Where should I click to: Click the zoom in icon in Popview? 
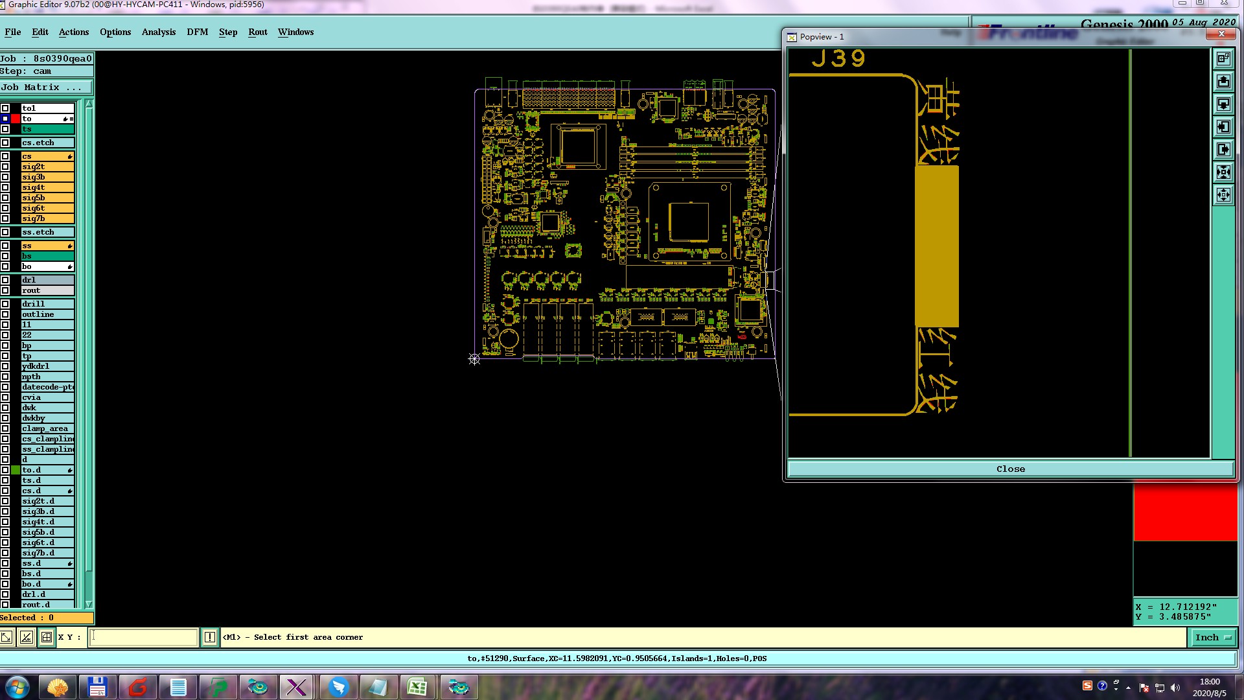(x=1223, y=172)
